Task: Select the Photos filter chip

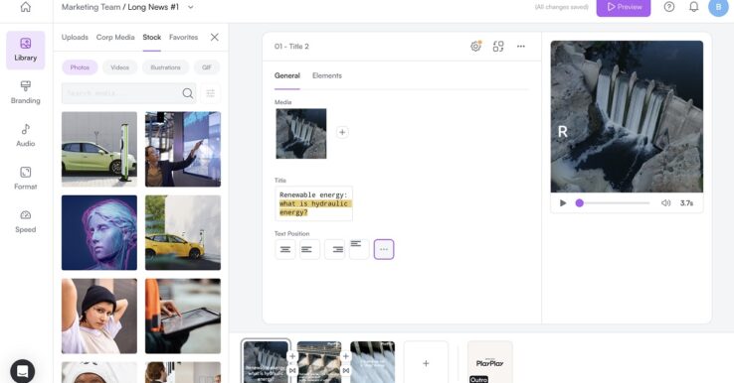Action: 80,67
